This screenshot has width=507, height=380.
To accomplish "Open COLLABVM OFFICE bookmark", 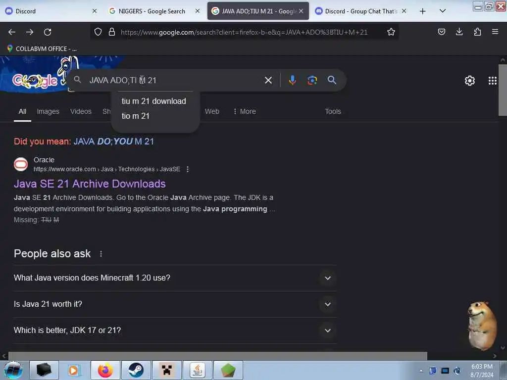I will tap(42, 49).
